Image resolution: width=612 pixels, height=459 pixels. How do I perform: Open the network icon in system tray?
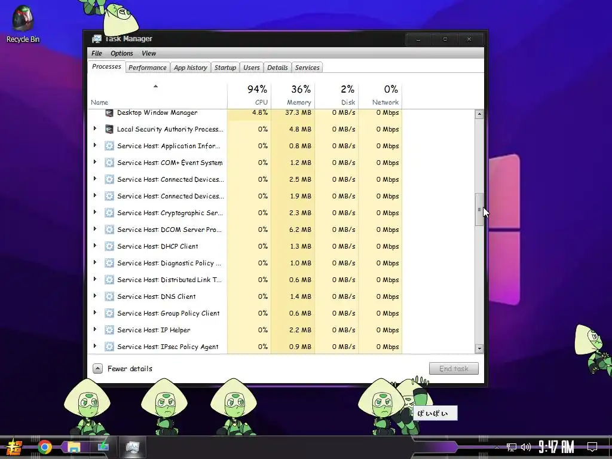pyautogui.click(x=512, y=447)
